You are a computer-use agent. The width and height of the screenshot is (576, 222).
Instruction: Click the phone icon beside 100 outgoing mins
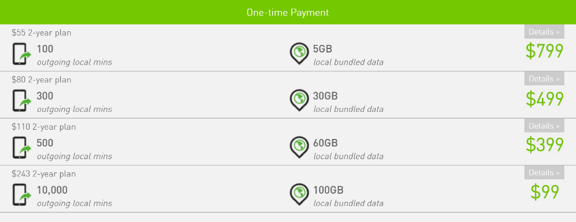(x=22, y=54)
